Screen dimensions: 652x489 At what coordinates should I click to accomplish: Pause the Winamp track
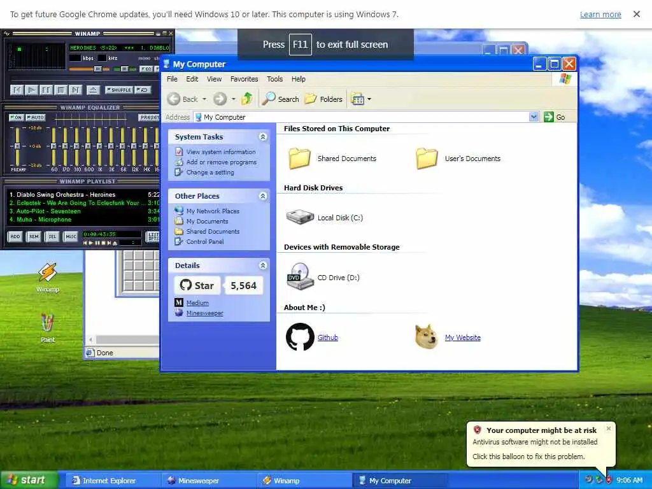pos(46,90)
